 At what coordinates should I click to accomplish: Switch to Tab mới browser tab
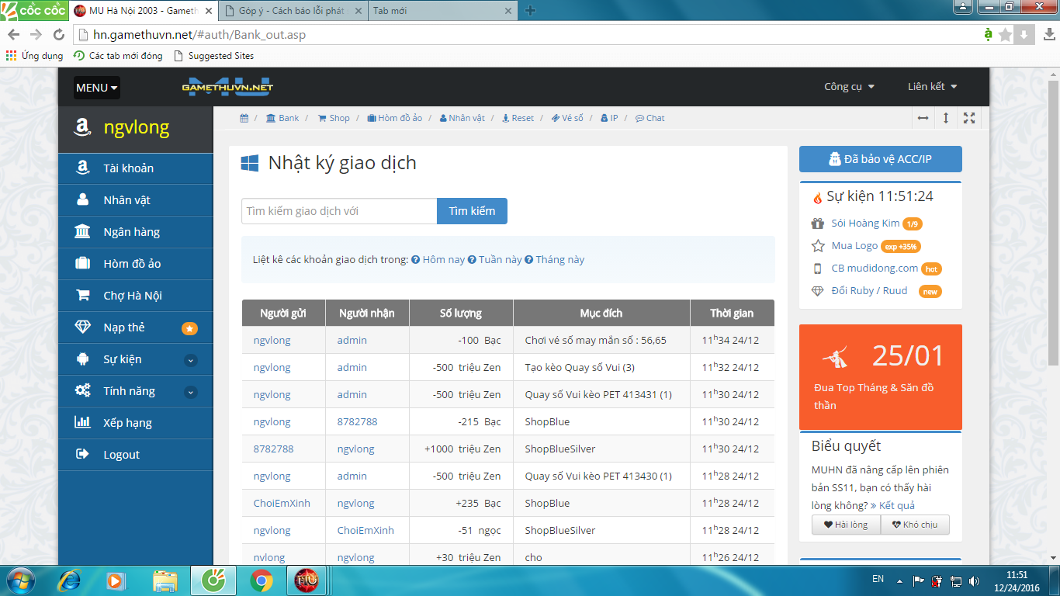coord(442,11)
